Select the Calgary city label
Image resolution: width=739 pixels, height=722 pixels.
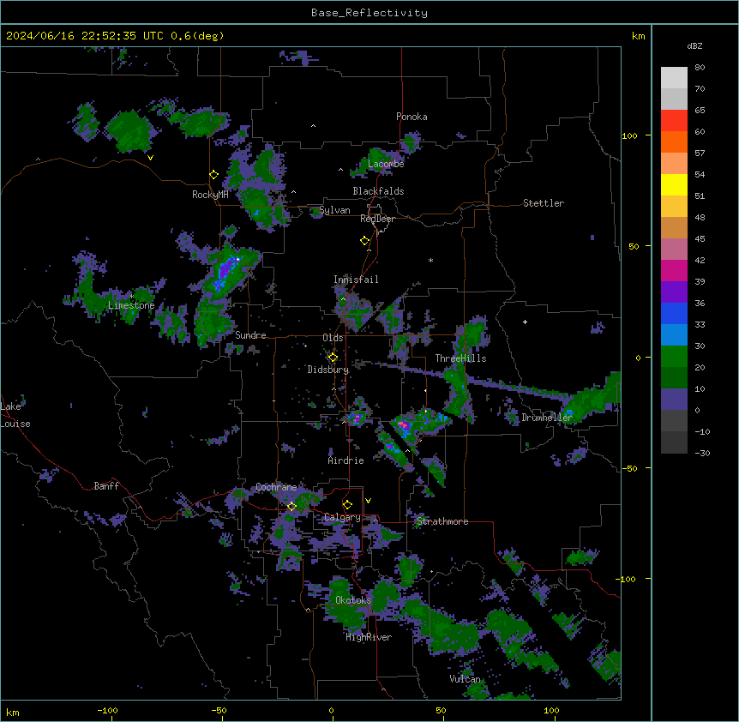click(342, 517)
